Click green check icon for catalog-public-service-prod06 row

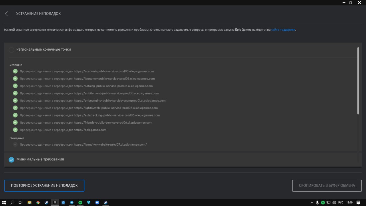pyautogui.click(x=15, y=86)
